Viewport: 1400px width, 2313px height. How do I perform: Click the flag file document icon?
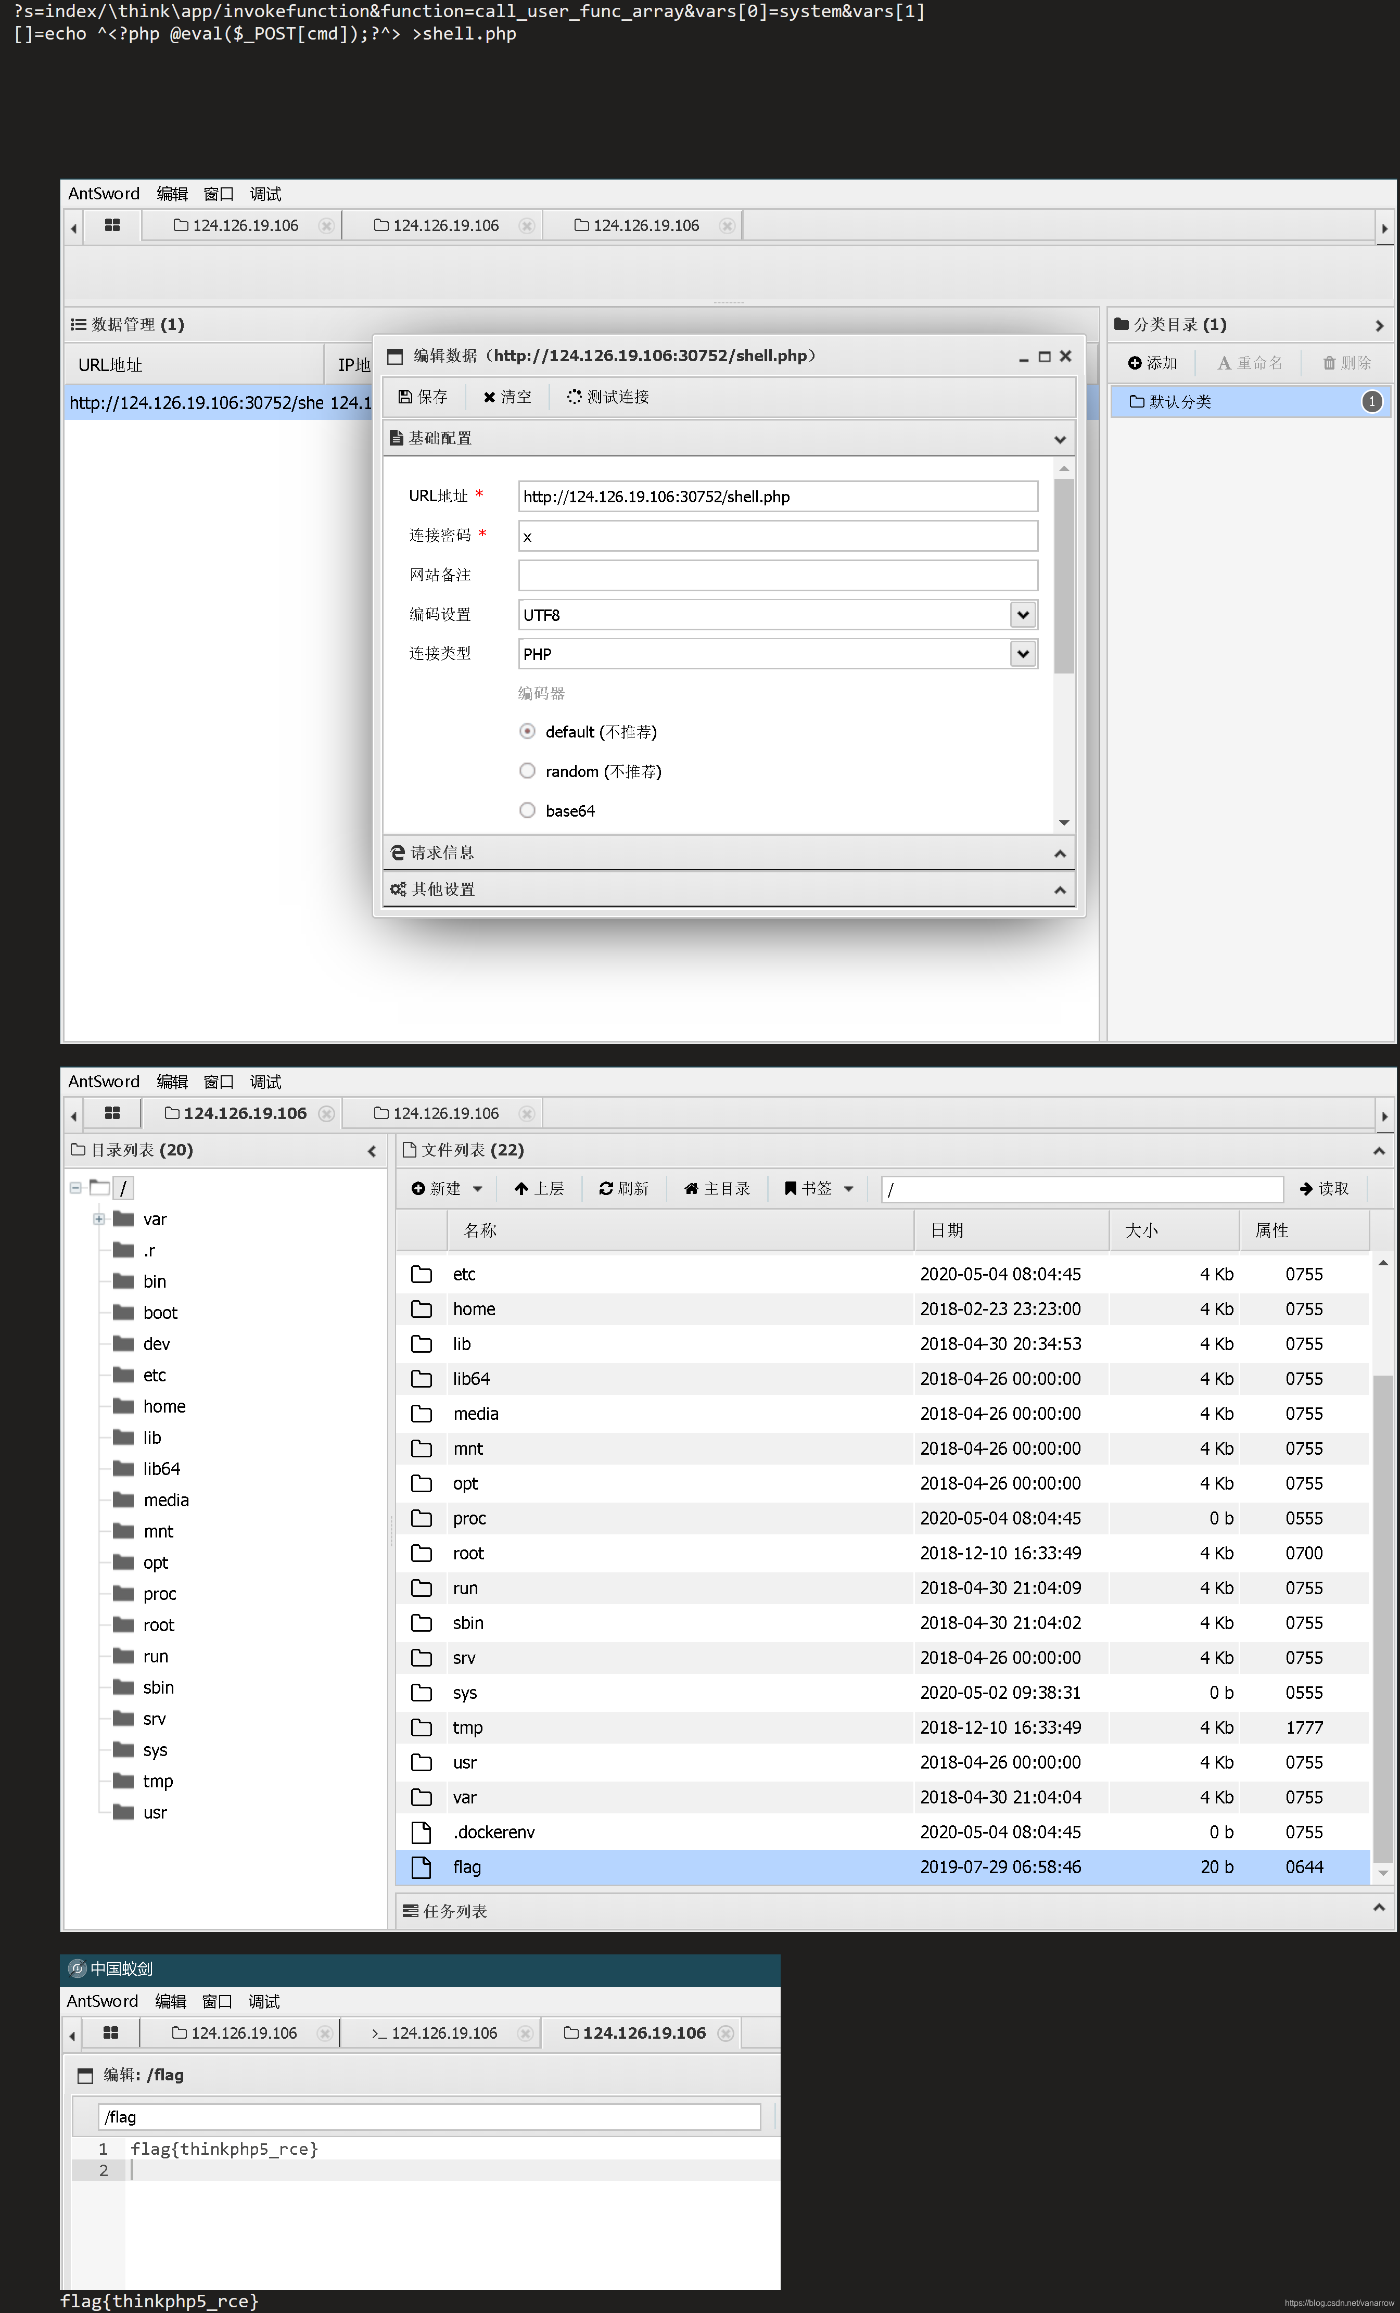422,1867
